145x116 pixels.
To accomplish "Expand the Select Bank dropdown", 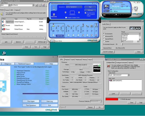I will click(119, 75).
